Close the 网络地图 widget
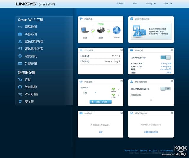 [x=121, y=81]
